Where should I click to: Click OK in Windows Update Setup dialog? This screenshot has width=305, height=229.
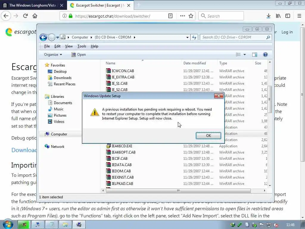(208, 136)
